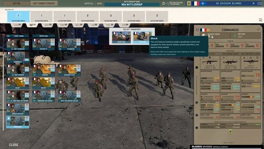Open the ART category tab

coord(47,25)
